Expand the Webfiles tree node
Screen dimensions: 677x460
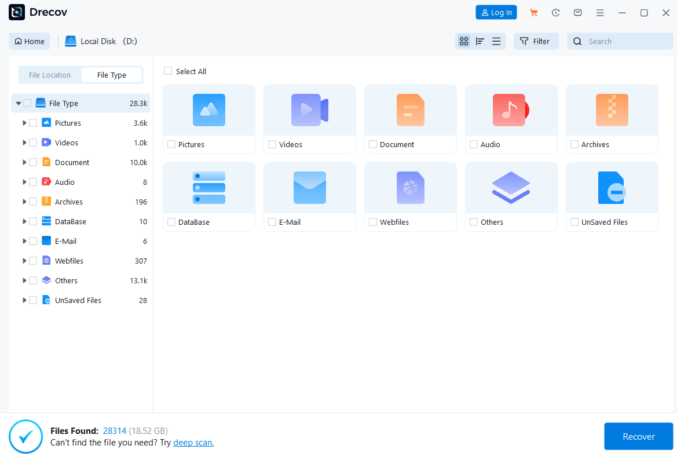[24, 261]
